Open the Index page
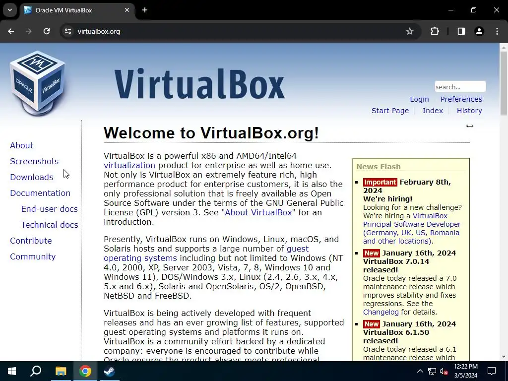 (x=433, y=111)
